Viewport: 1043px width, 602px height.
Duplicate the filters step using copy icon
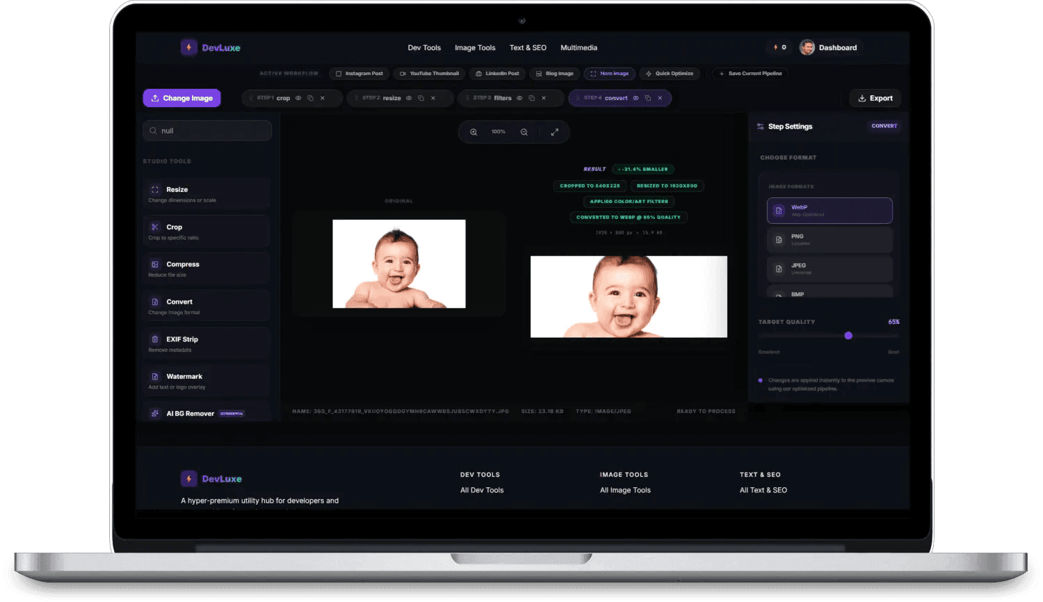(532, 98)
